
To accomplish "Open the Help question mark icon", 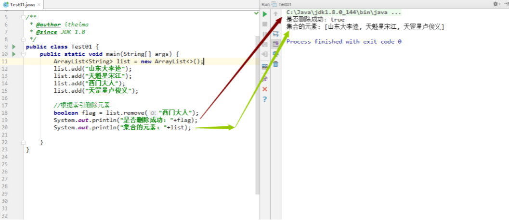I will [264, 99].
